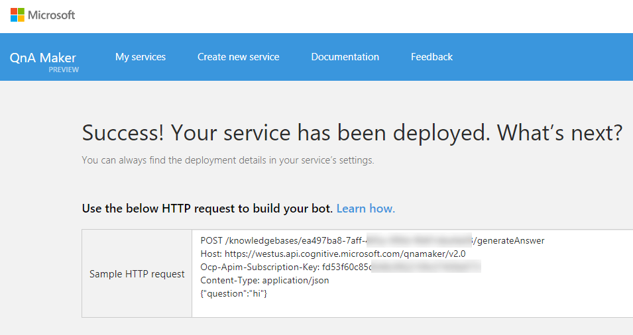
Task: Click the 'Use the below HTTP request' text
Action: 207,209
